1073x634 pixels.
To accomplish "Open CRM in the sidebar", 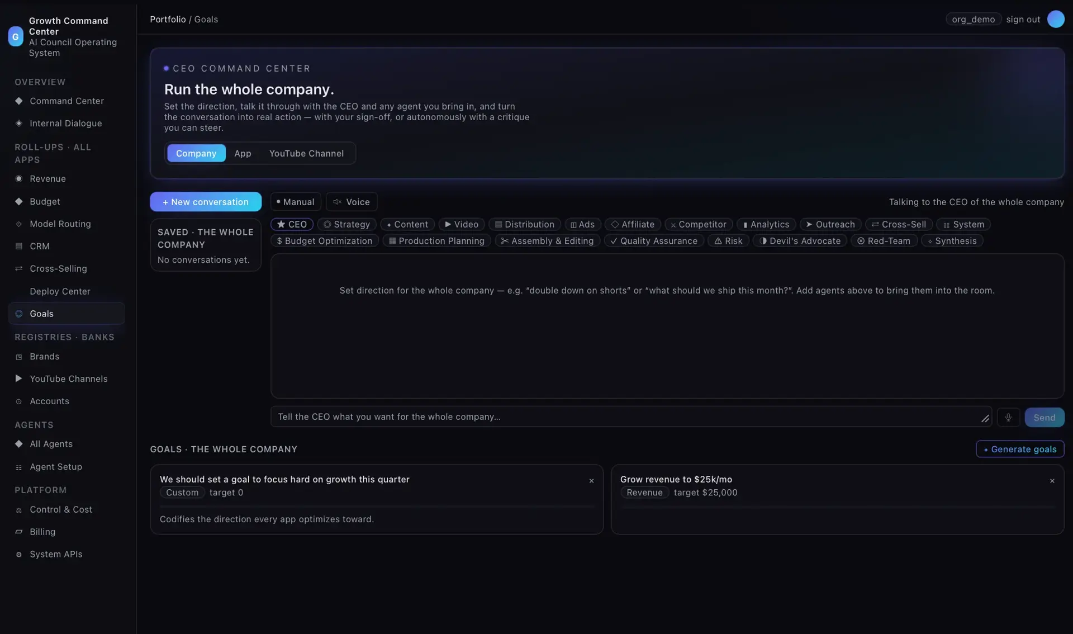I will tap(67, 246).
